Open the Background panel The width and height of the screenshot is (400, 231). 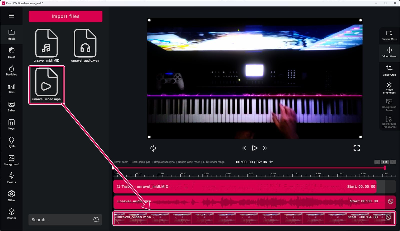click(x=11, y=160)
